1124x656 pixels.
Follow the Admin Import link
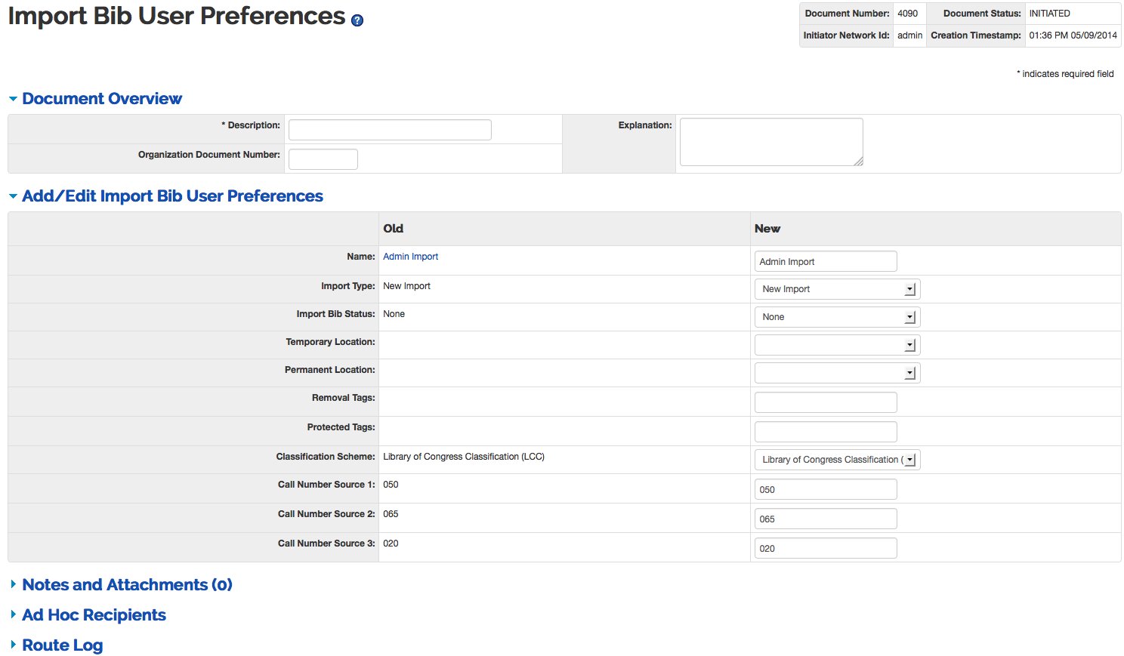point(410,257)
